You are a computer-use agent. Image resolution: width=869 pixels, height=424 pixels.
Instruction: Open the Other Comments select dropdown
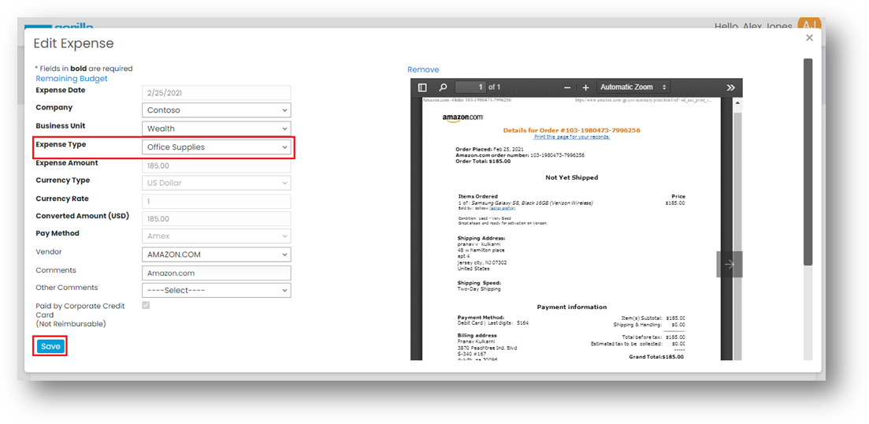tap(216, 291)
